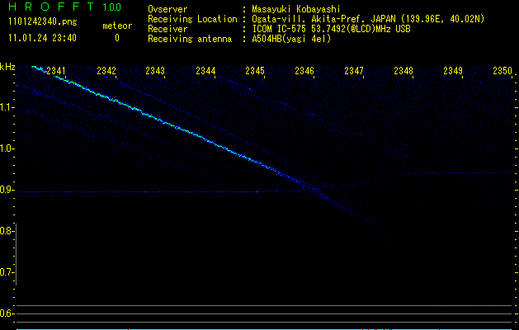Click the A504HB(yagi 4el) antenna text
The width and height of the screenshot is (519, 330).
[291, 39]
